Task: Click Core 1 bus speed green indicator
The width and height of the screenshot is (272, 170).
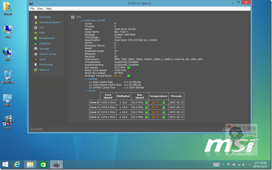Action: point(146,107)
